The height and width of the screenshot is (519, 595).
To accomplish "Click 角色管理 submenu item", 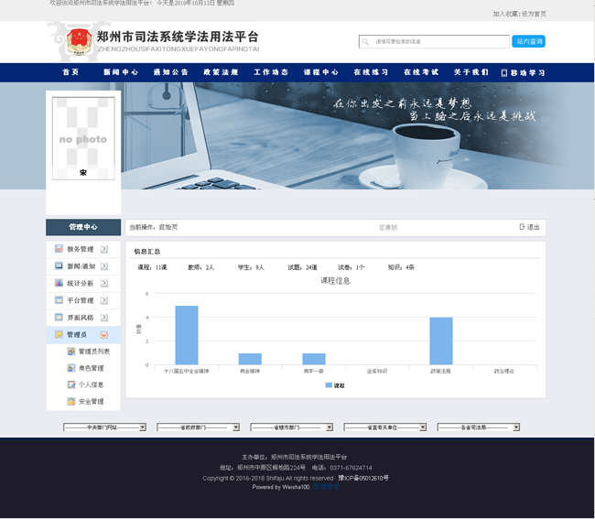I will pos(91,368).
